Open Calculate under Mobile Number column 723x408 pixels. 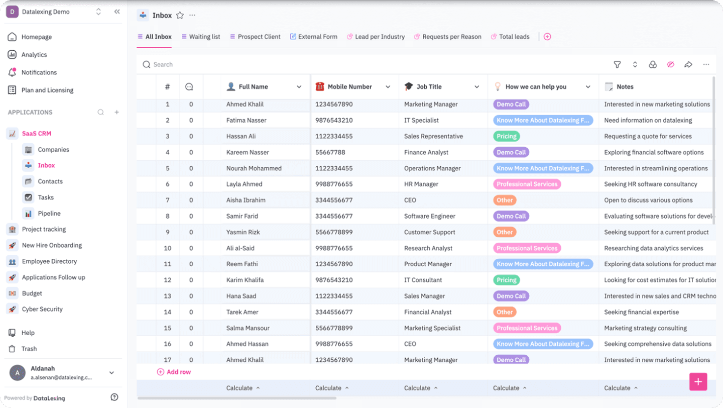click(x=332, y=388)
